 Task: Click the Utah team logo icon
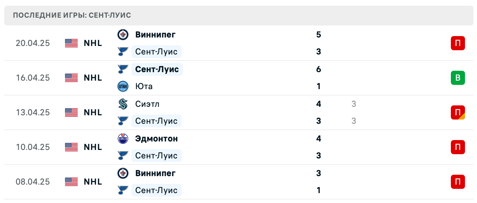point(123,86)
